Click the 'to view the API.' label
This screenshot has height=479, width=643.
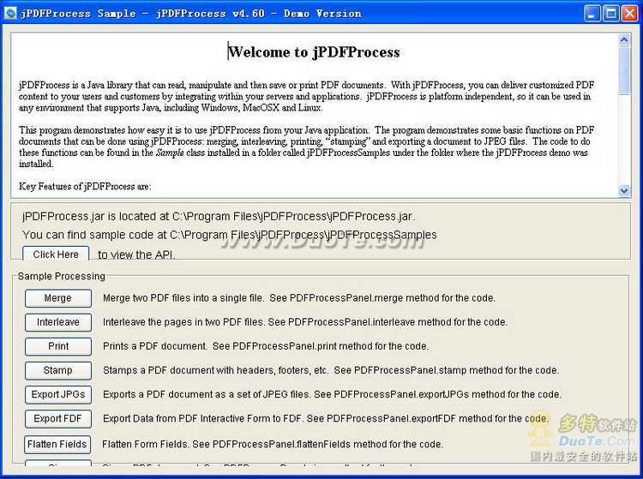pos(136,254)
